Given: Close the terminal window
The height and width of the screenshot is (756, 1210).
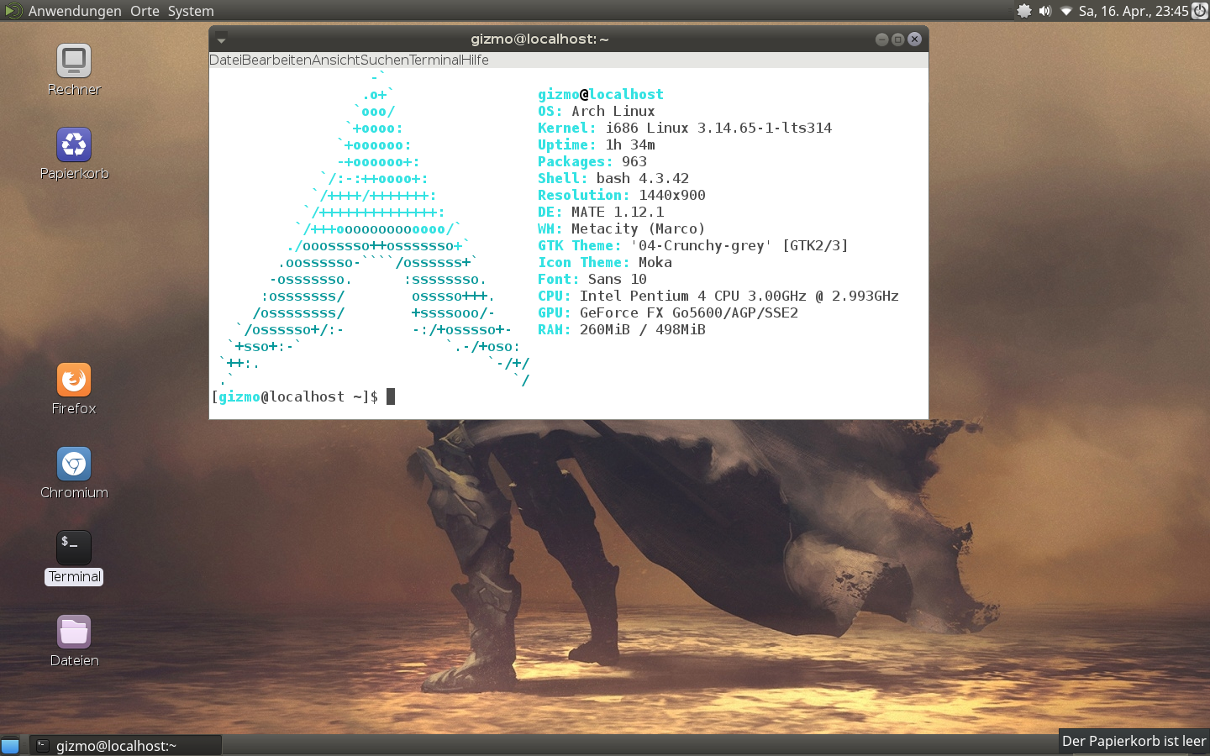Looking at the screenshot, I should click(914, 39).
